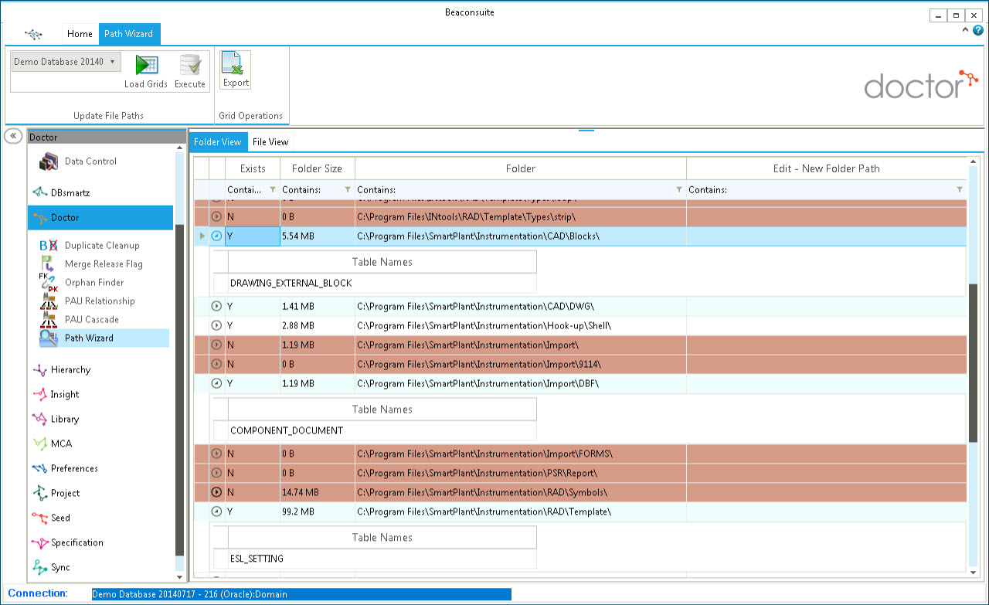Click INtools\RAD\Template\Types\strip\ folder cell

pyautogui.click(x=521, y=217)
